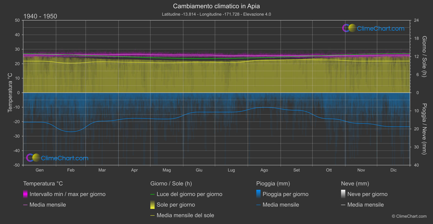Click the magenta temperature range swatch

[25, 194]
